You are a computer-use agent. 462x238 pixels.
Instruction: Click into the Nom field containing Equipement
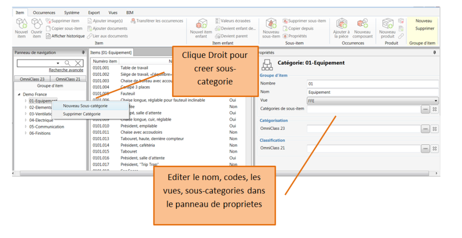372,92
